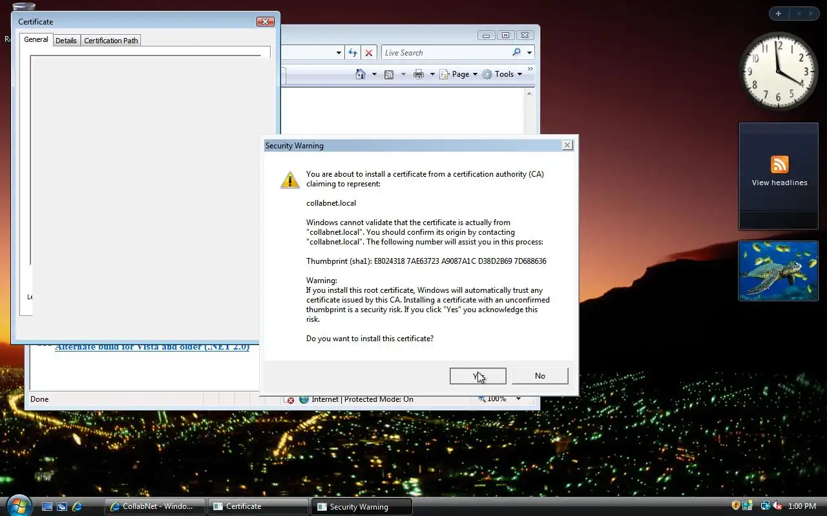
Task: Switch to Certificate taskbar button
Action: click(258, 506)
